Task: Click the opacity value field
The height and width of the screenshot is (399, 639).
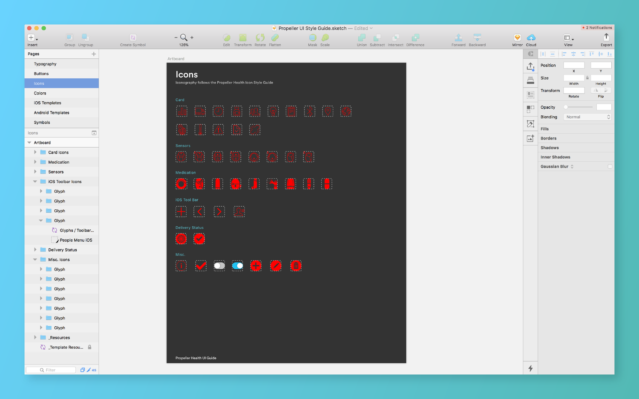Action: point(604,107)
